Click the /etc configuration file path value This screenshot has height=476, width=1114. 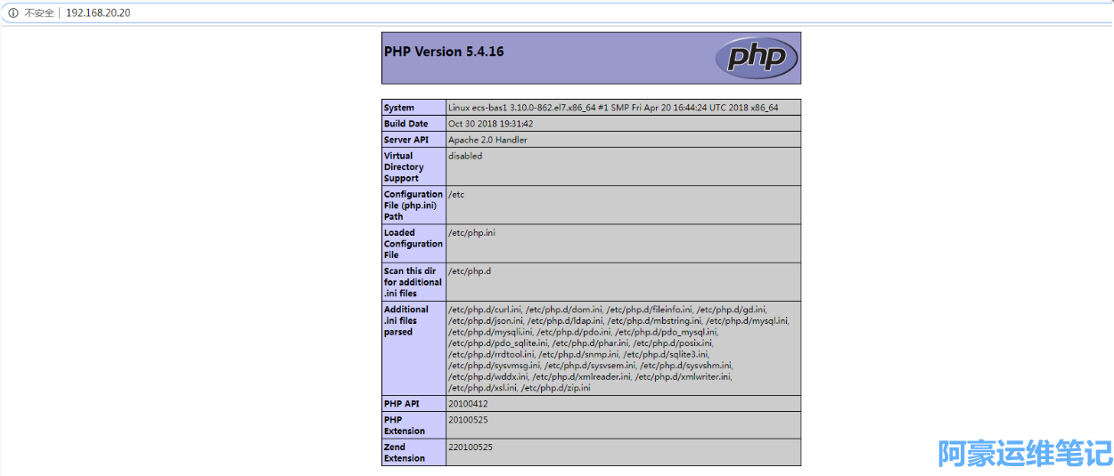(x=456, y=194)
